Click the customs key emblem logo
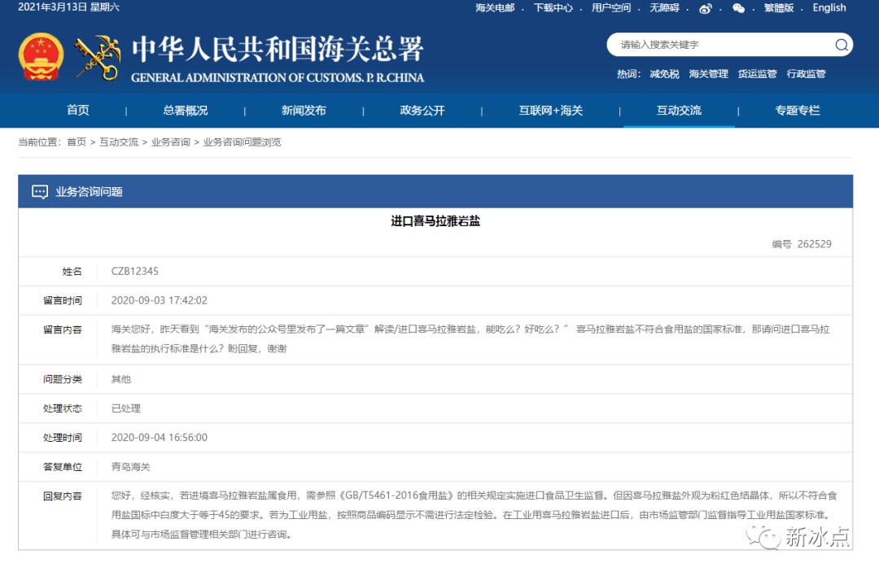Screen dimensions: 879x576 coord(98,57)
